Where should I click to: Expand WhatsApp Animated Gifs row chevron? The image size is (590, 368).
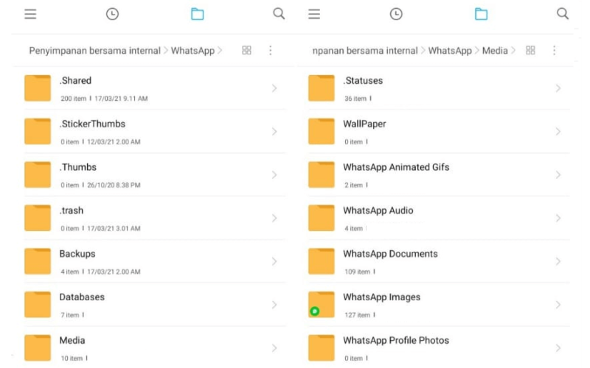558,174
